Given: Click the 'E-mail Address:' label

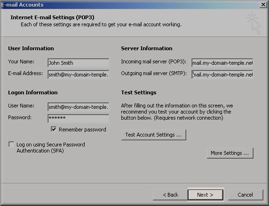Looking at the screenshot, I should (25, 73).
